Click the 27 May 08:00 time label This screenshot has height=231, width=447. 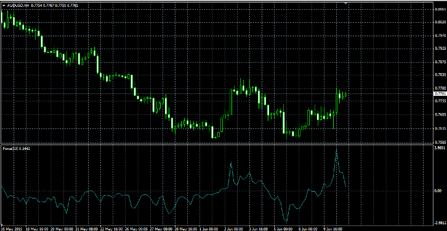pyautogui.click(x=161, y=229)
